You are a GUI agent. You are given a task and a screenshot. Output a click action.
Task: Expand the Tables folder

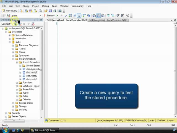[13, 49]
